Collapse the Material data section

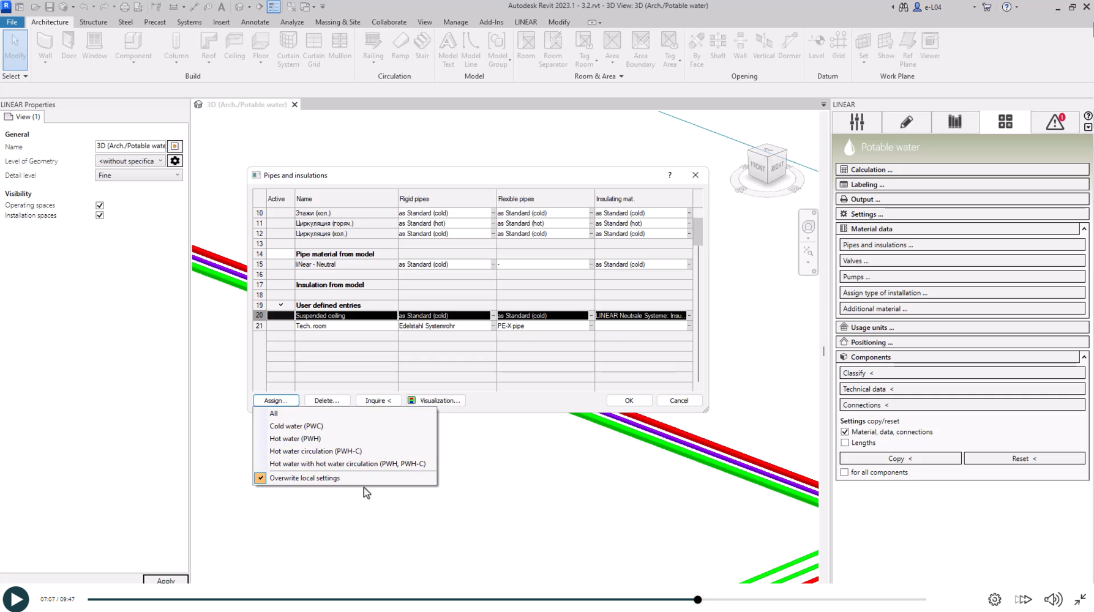click(1084, 229)
